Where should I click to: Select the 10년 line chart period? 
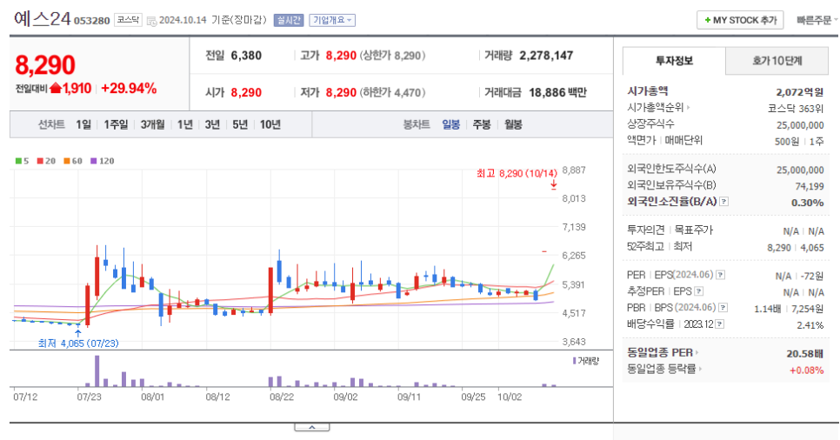pos(270,124)
